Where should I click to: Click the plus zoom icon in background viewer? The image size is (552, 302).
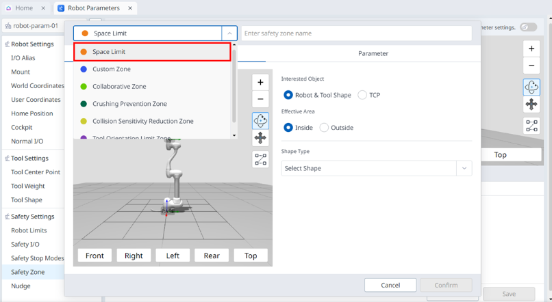531,49
